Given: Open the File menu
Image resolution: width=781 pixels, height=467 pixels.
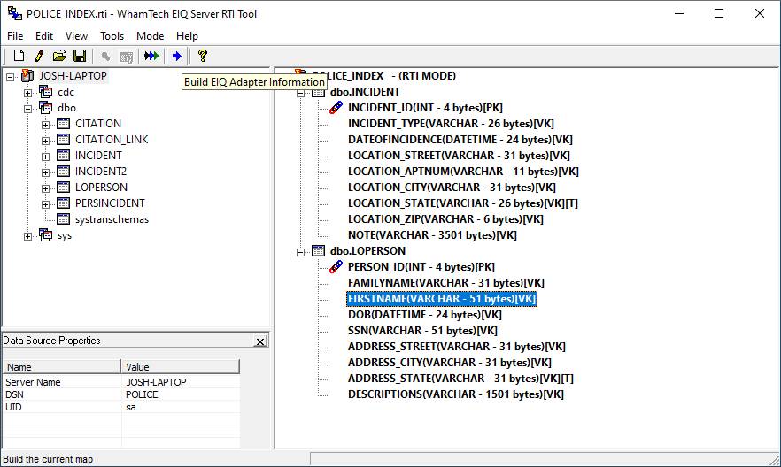Looking at the screenshot, I should coord(15,35).
